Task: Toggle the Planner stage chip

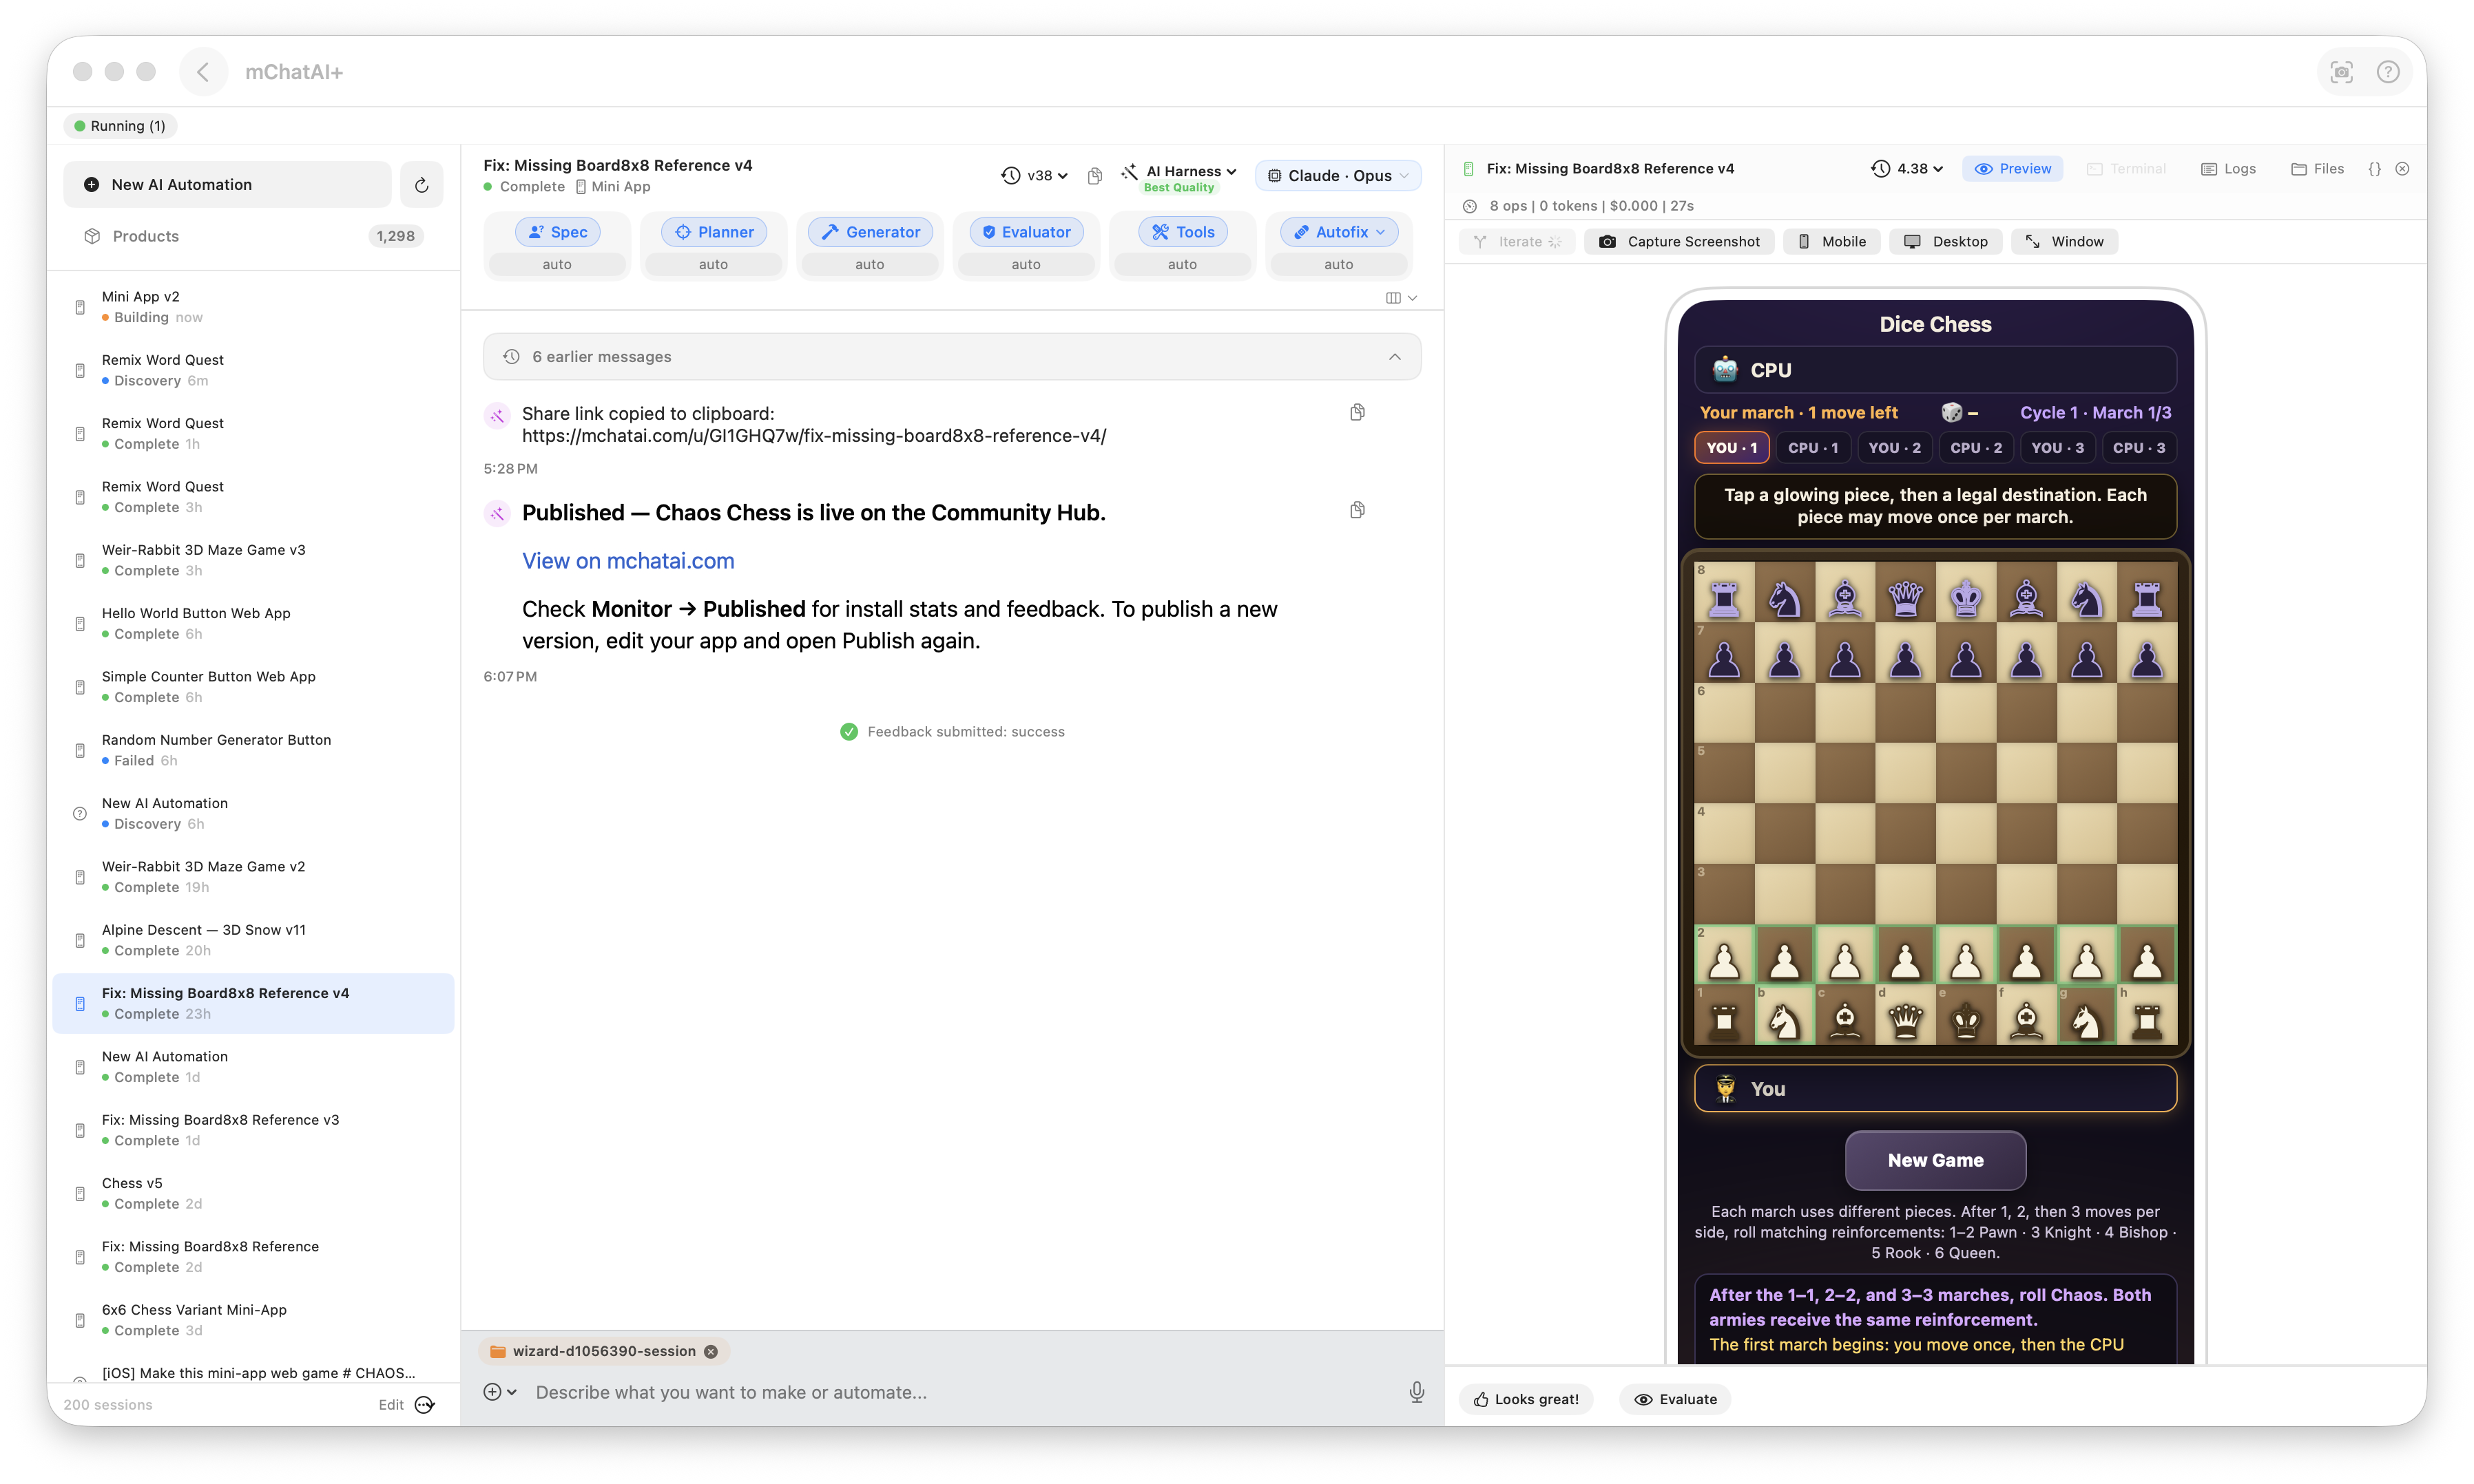Action: point(714,232)
